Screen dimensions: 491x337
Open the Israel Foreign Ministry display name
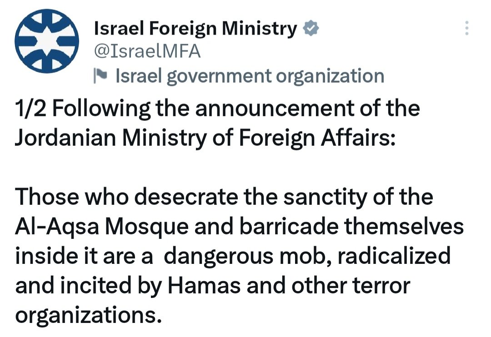tap(195, 30)
